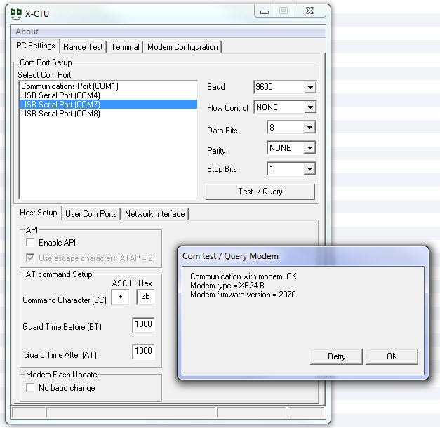This screenshot has height=428, width=440.
Task: Expand the Parity dropdown
Action: [x=309, y=148]
